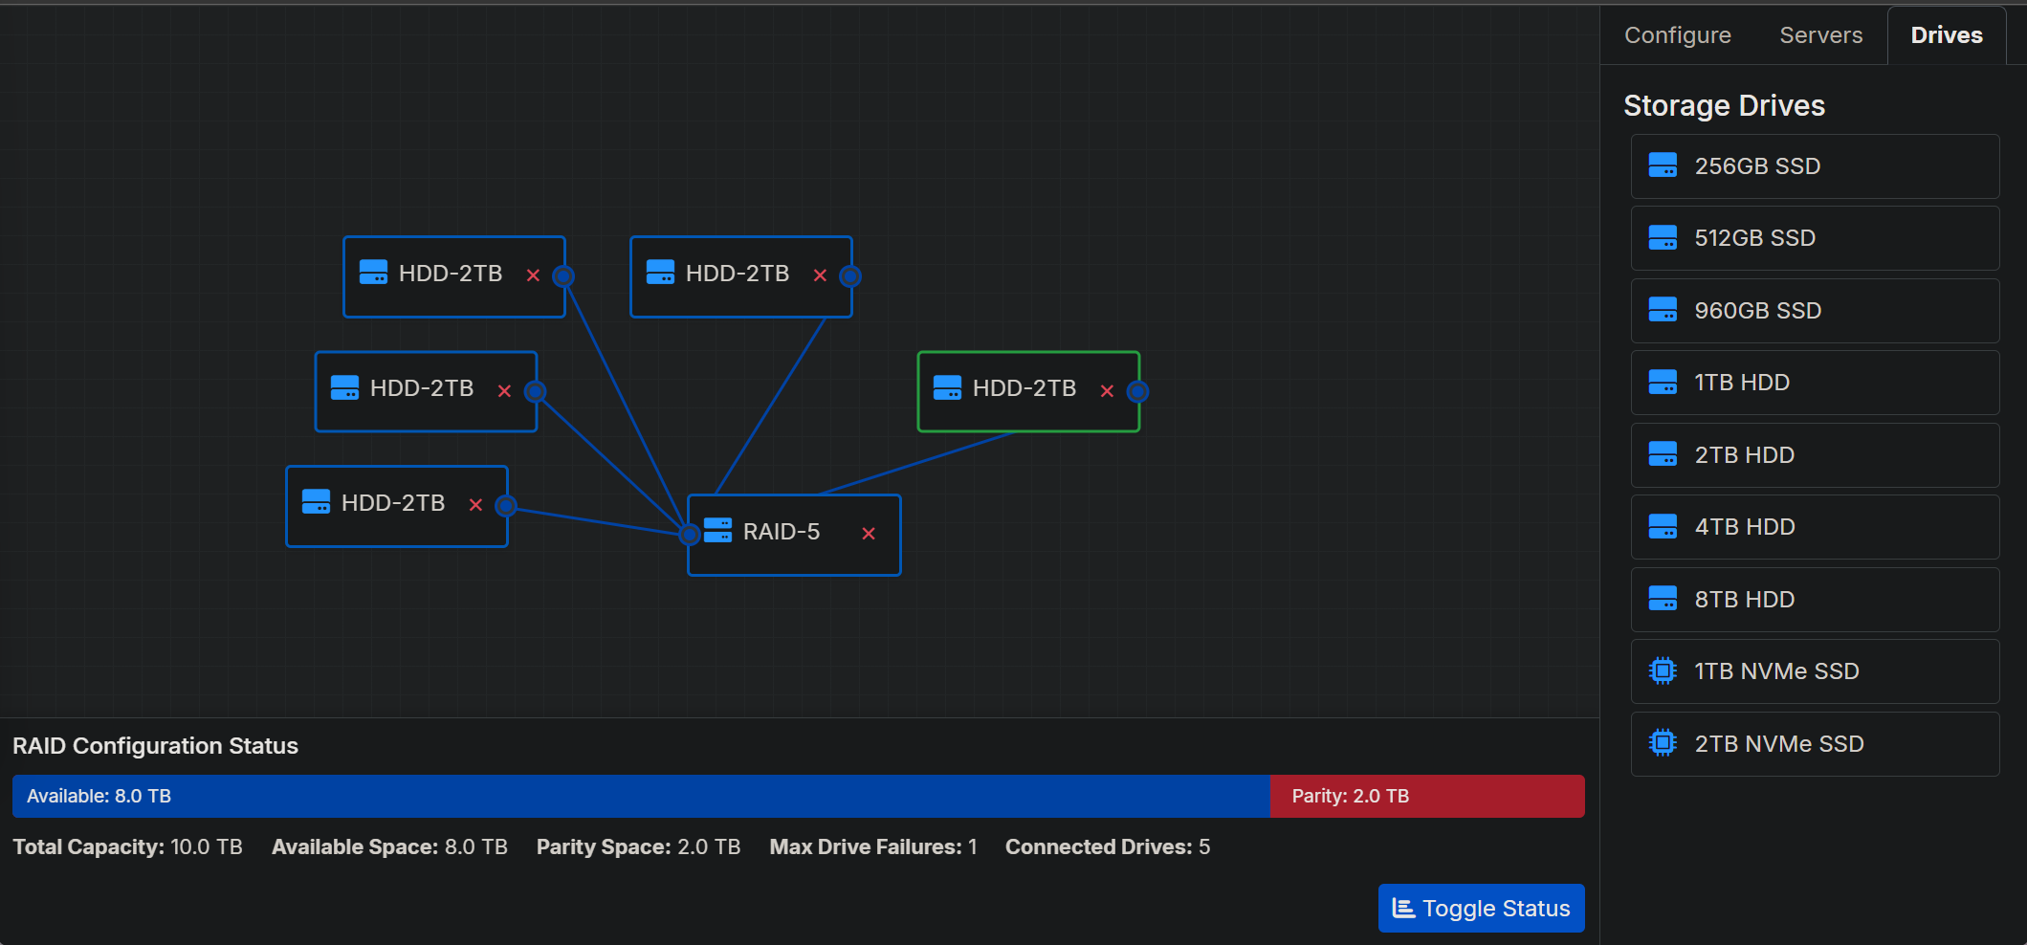Open the Servers tab
This screenshot has height=945, width=2027.
(x=1820, y=35)
